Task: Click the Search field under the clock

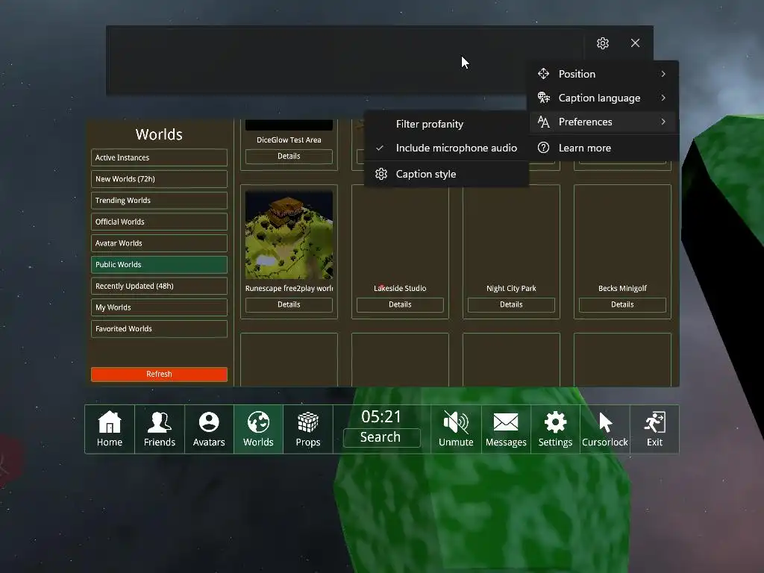Action: [x=381, y=437]
